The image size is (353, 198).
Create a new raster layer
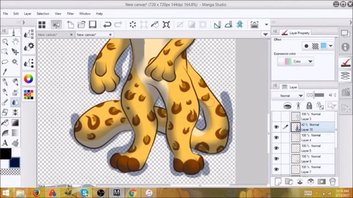pyautogui.click(x=278, y=182)
